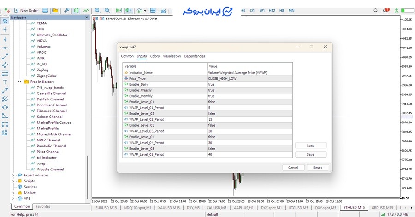The width and height of the screenshot is (415, 217).
Task: Click the Load button
Action: pyautogui.click(x=311, y=146)
